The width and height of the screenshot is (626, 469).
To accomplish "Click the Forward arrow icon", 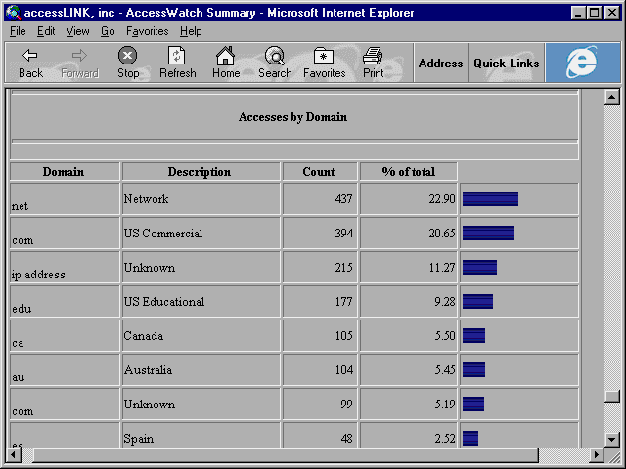I will [79, 56].
